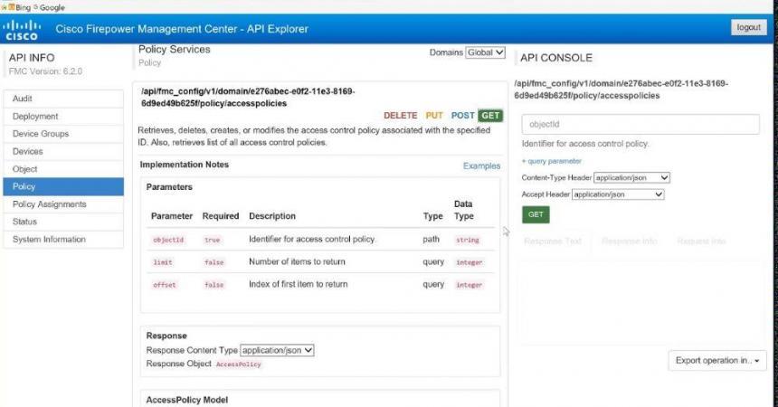Open the Devices API section
The image size is (778, 407).
click(x=63, y=151)
